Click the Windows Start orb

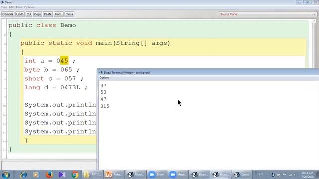pos(6,175)
